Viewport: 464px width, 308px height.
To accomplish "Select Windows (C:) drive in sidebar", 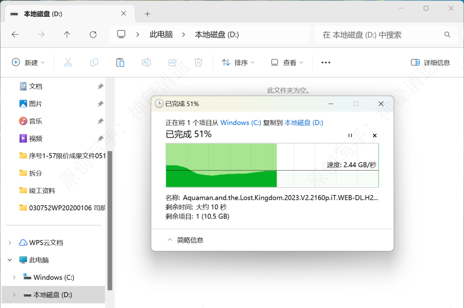I will click(x=49, y=277).
